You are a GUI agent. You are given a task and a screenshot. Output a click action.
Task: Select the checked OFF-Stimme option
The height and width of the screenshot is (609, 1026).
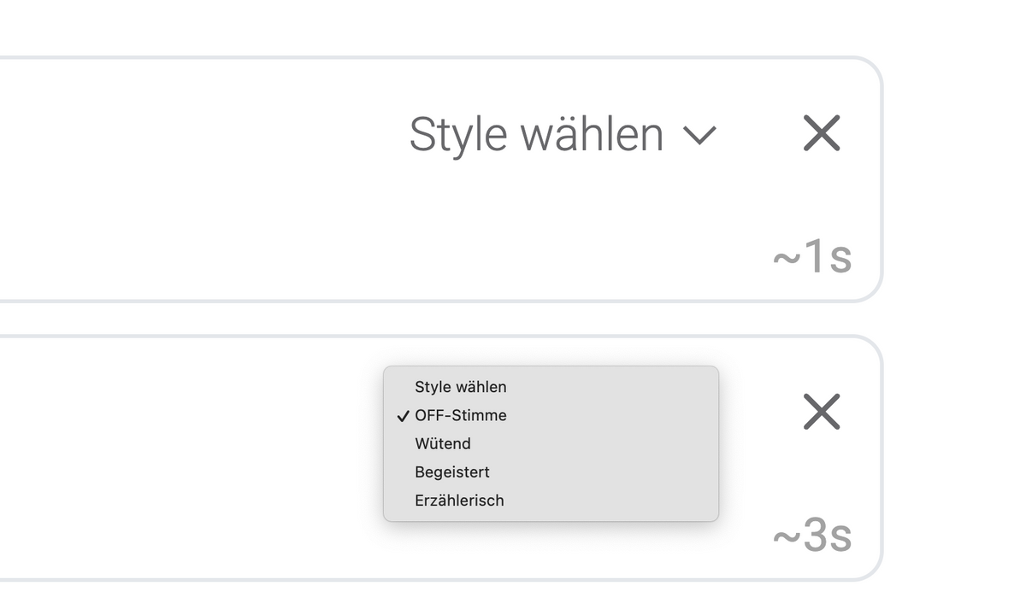(461, 415)
